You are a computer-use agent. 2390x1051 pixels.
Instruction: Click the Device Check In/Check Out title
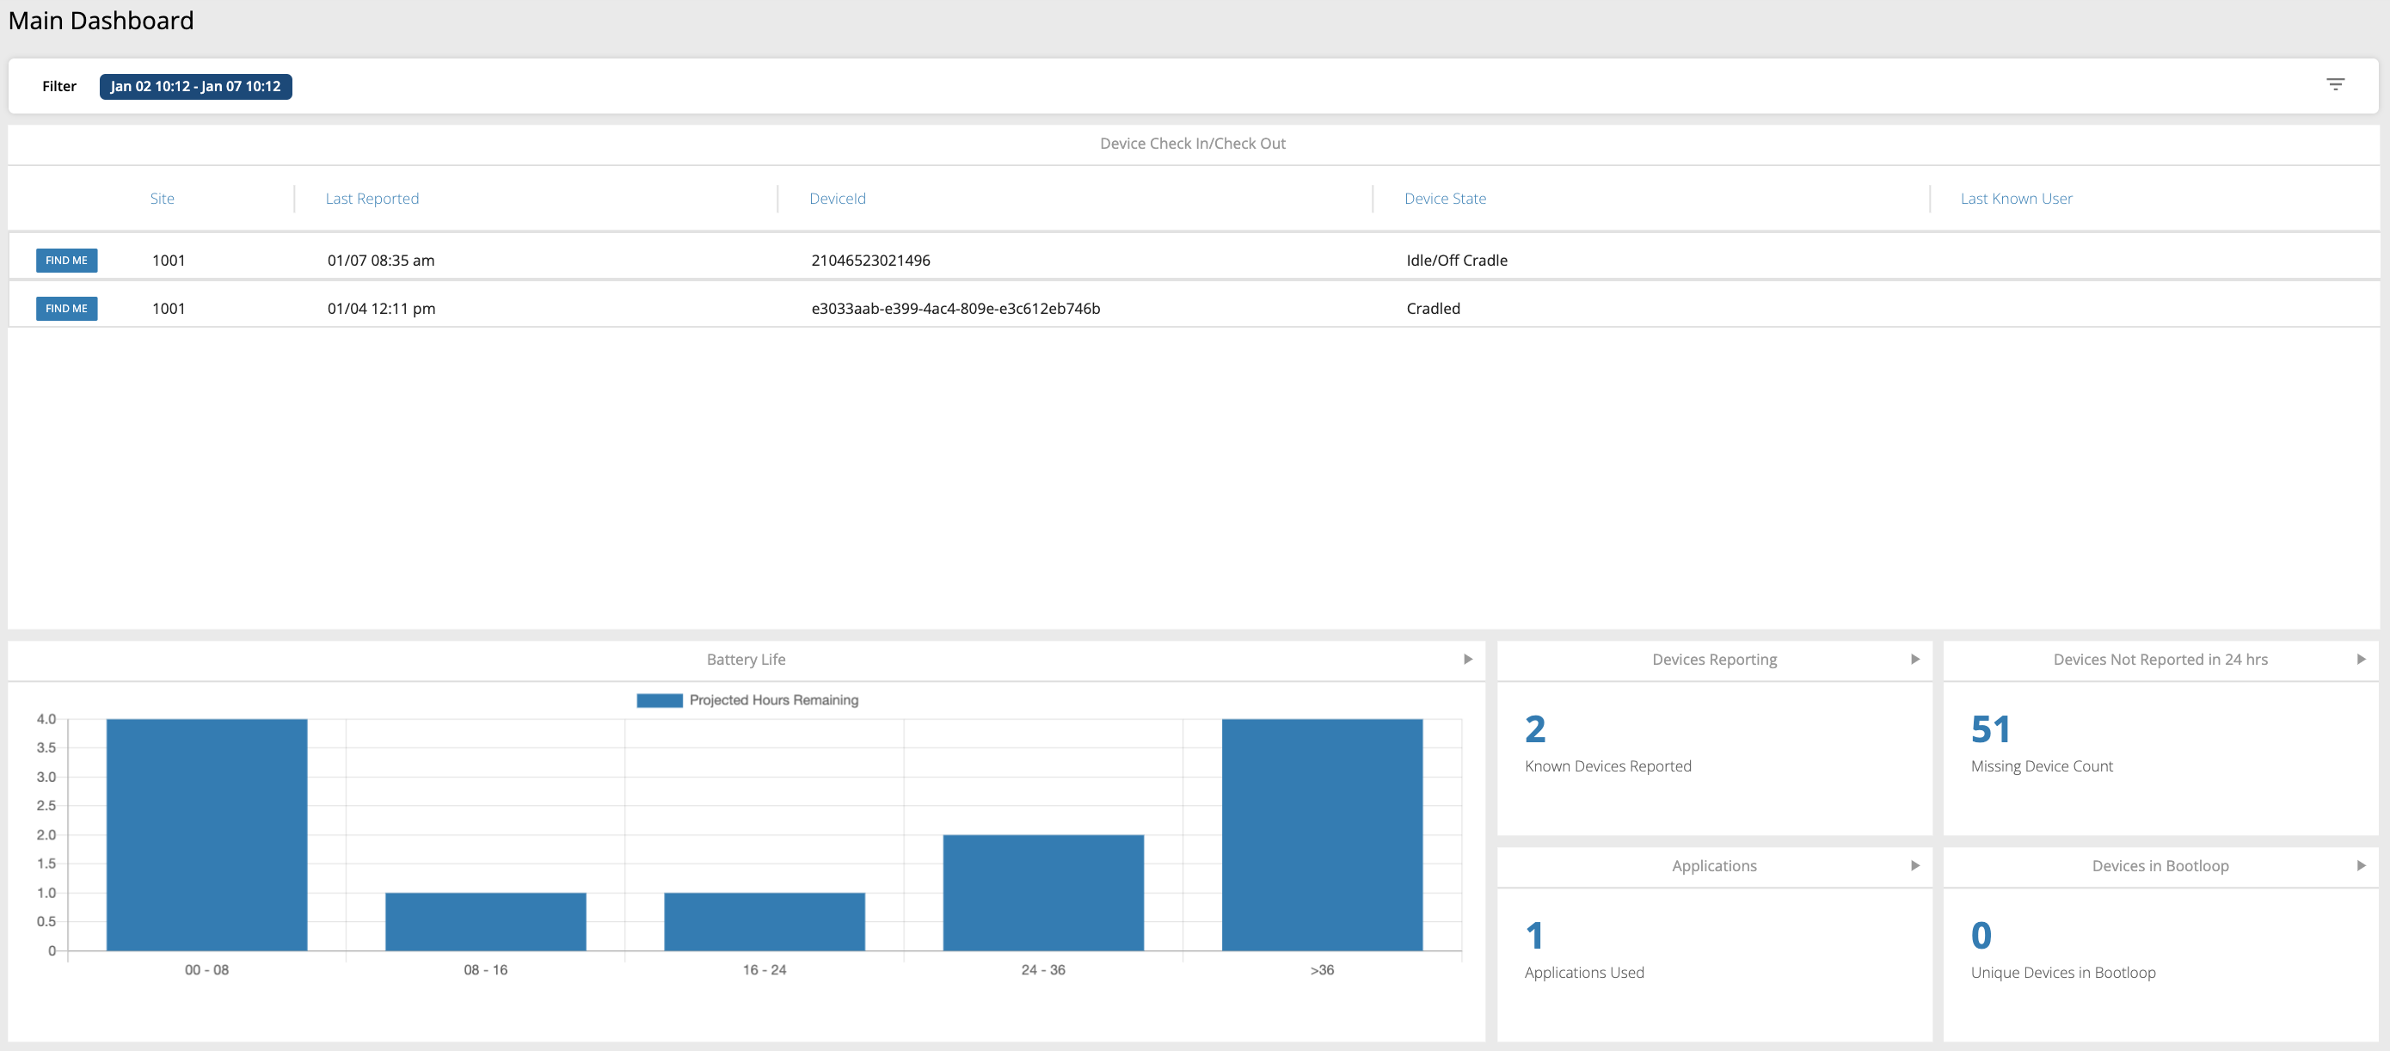point(1192,144)
